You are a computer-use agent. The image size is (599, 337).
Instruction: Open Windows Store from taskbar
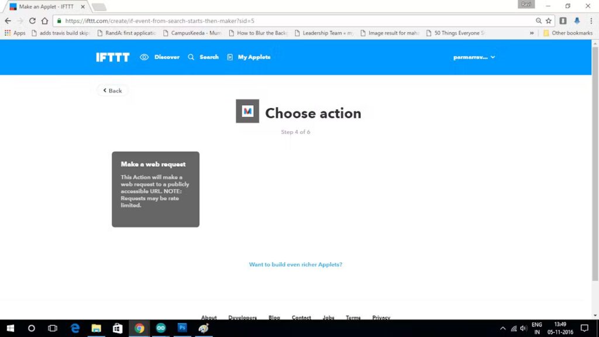pos(118,328)
